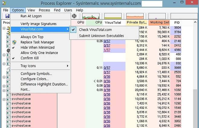The image size is (199, 128).
Task: Select Submit Unknown Executables
Action: 101,36
